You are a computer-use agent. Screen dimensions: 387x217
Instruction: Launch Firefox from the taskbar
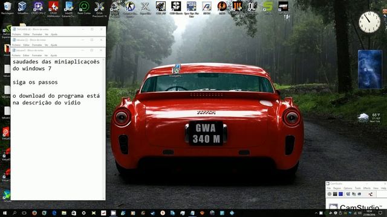[x=34, y=213]
